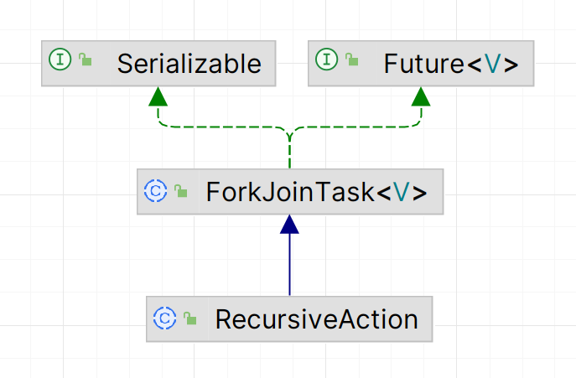Select the Future<V> node label
The image size is (576, 378).
[450, 63]
